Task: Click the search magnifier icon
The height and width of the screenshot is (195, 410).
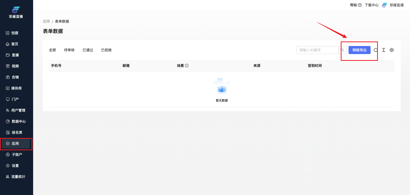Action: [x=342, y=50]
